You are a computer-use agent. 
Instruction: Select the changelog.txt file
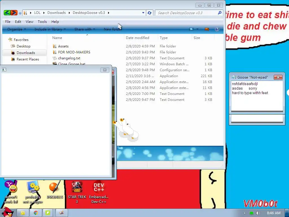click(69, 58)
